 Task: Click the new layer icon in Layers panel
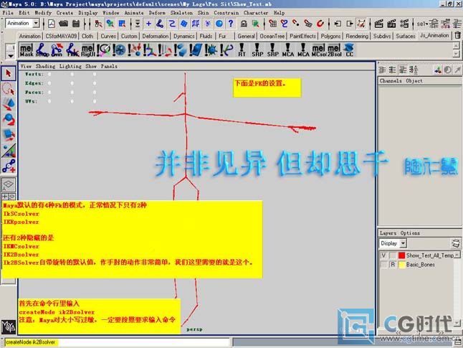click(456, 243)
